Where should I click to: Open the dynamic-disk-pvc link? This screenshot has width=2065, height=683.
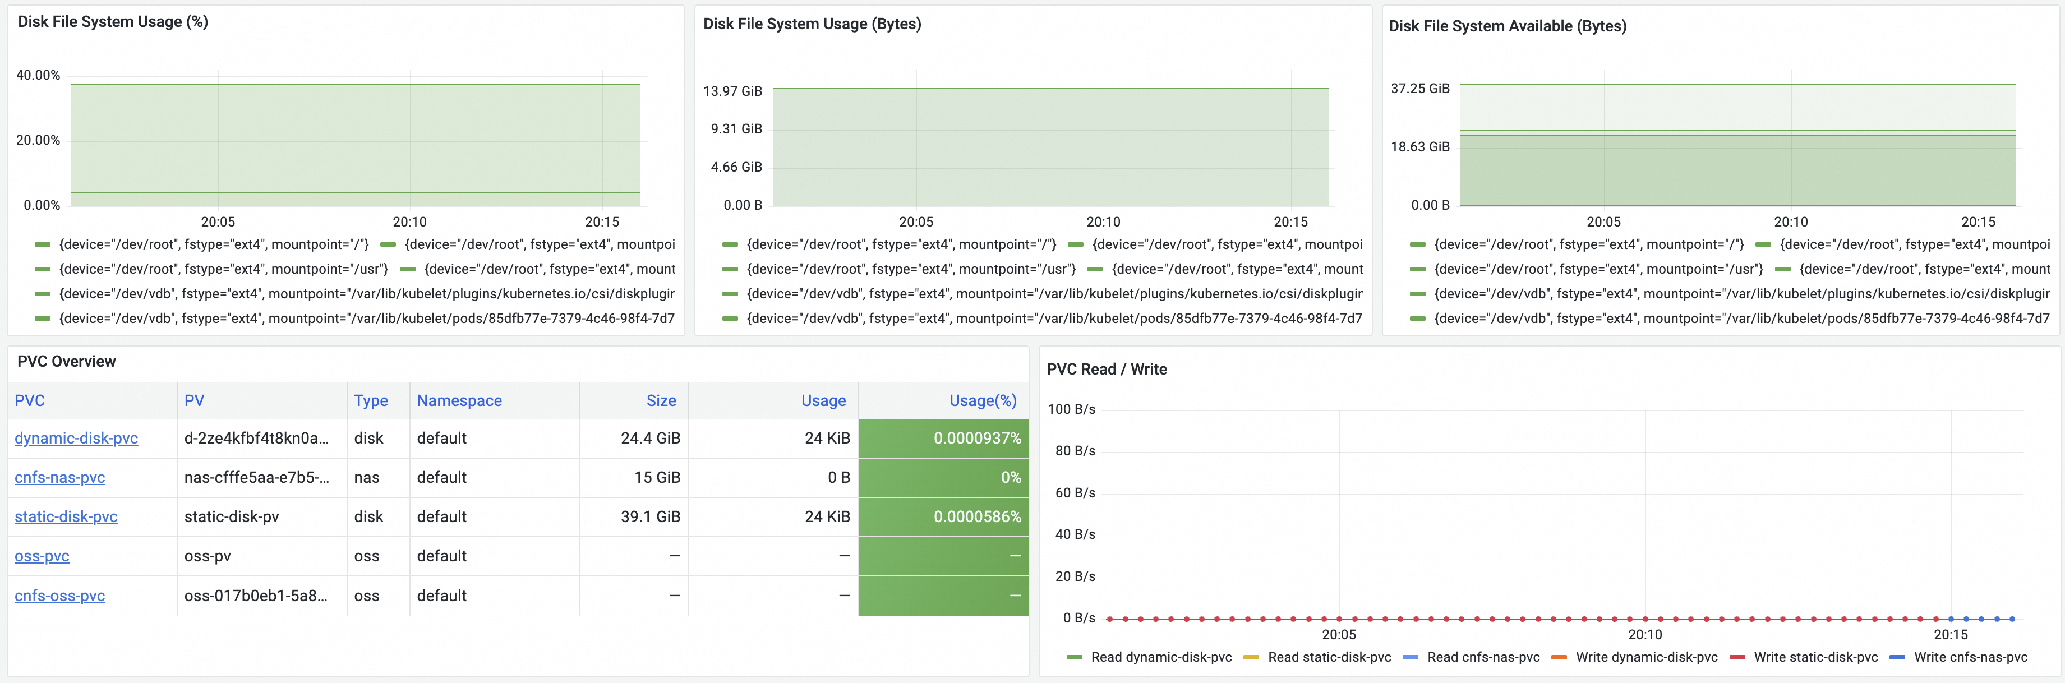[x=76, y=439]
